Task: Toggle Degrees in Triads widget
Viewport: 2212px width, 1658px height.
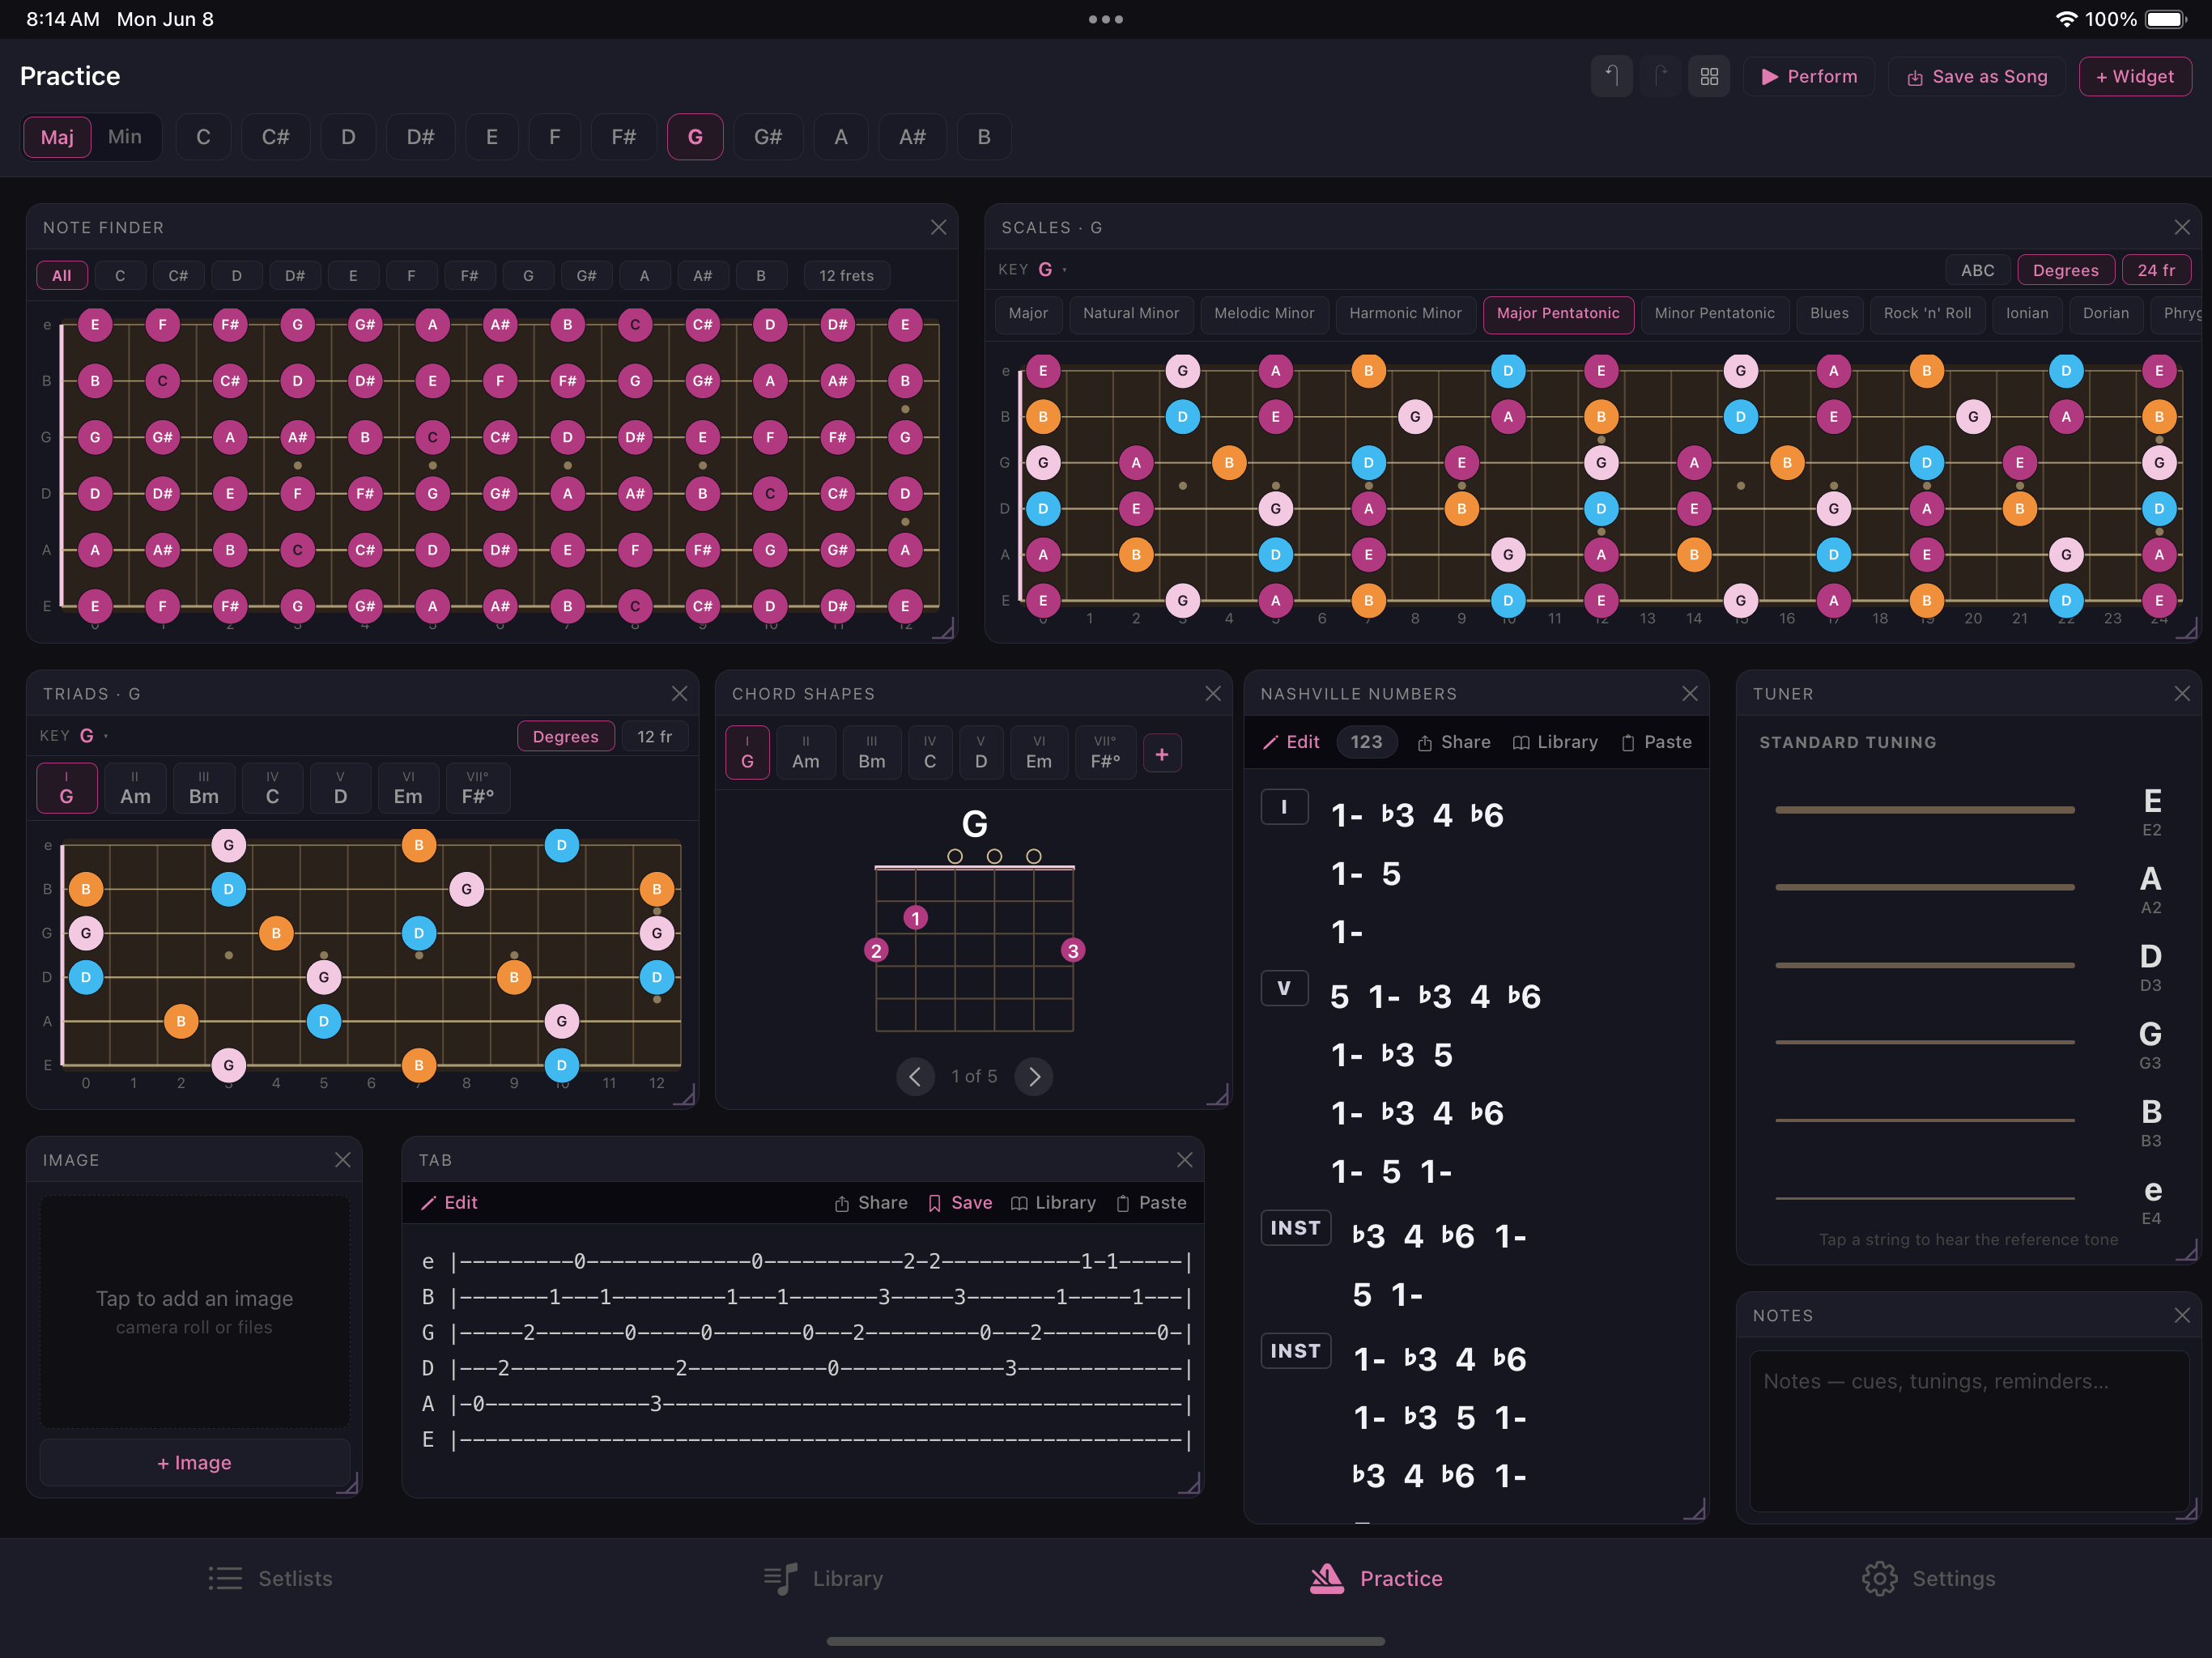Action: [x=565, y=736]
